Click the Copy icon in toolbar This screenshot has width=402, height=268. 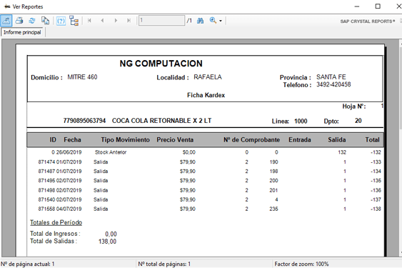(x=46, y=21)
